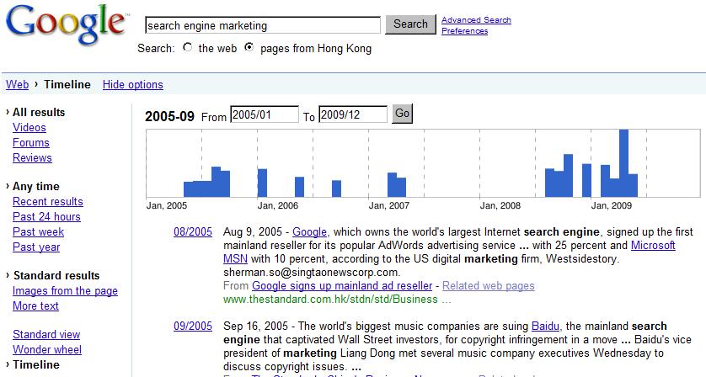Click the To date field
This screenshot has width=706, height=377.
point(352,114)
